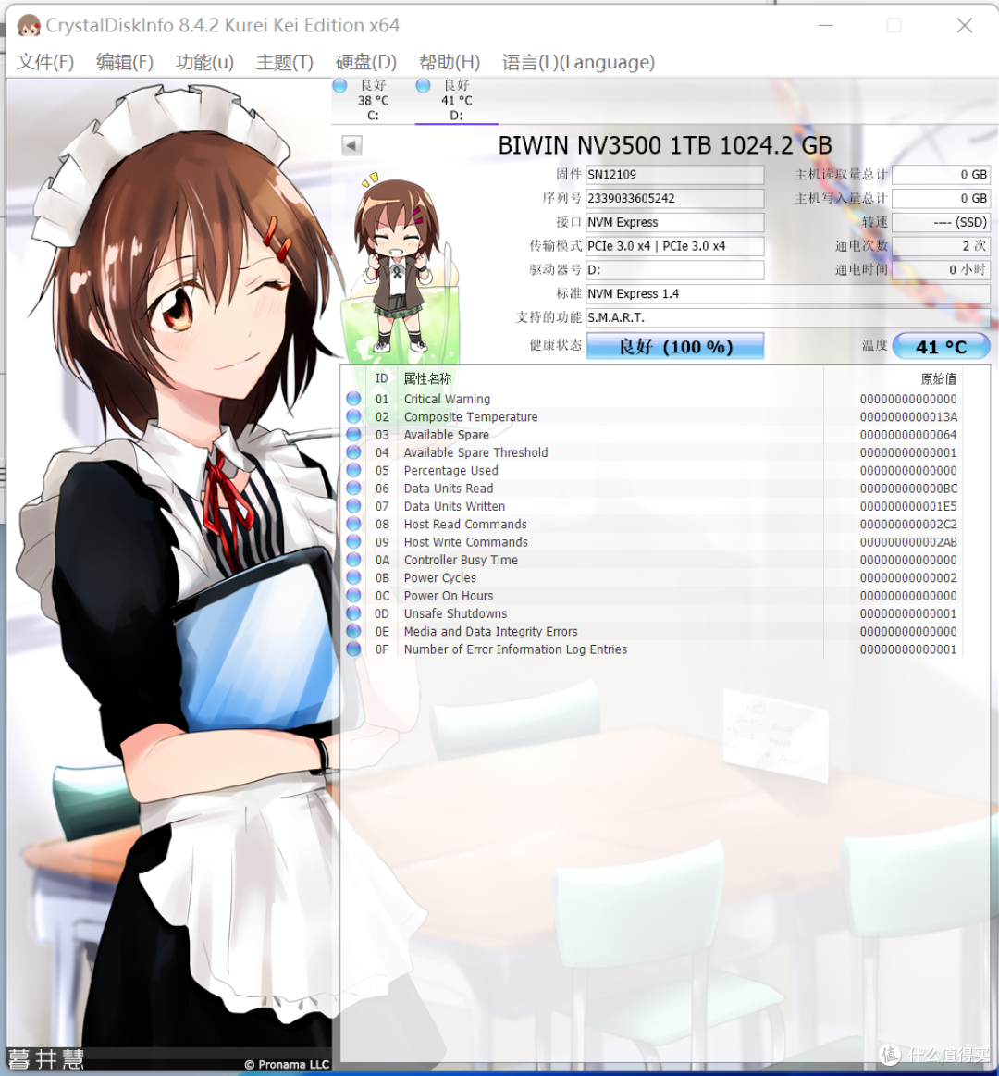999x1076 pixels.
Task: Click the status icon for Composite Temperature
Action: coord(353,416)
